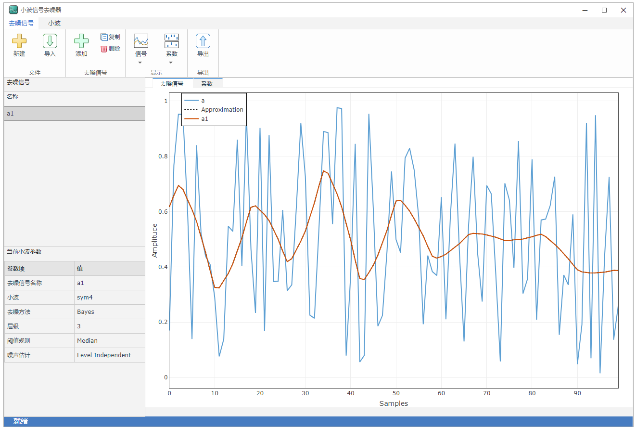This screenshot has height=428, width=636.
Task: Click the Samples x-axis label
Action: pos(394,403)
